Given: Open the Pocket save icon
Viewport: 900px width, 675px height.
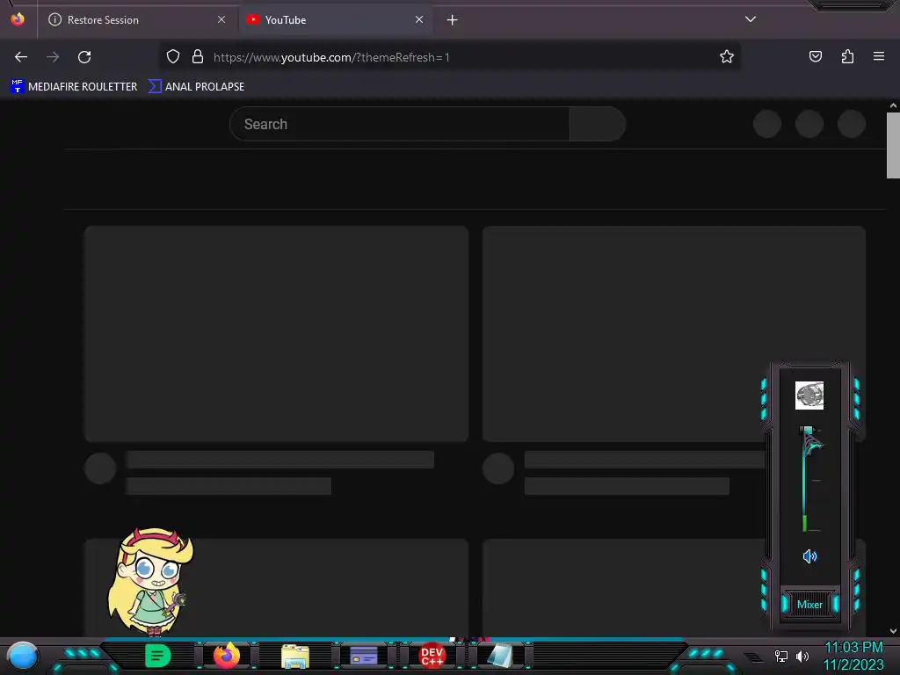Looking at the screenshot, I should (x=815, y=56).
